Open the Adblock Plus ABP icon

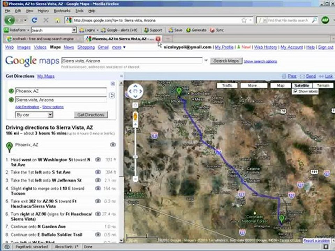coord(325,20)
